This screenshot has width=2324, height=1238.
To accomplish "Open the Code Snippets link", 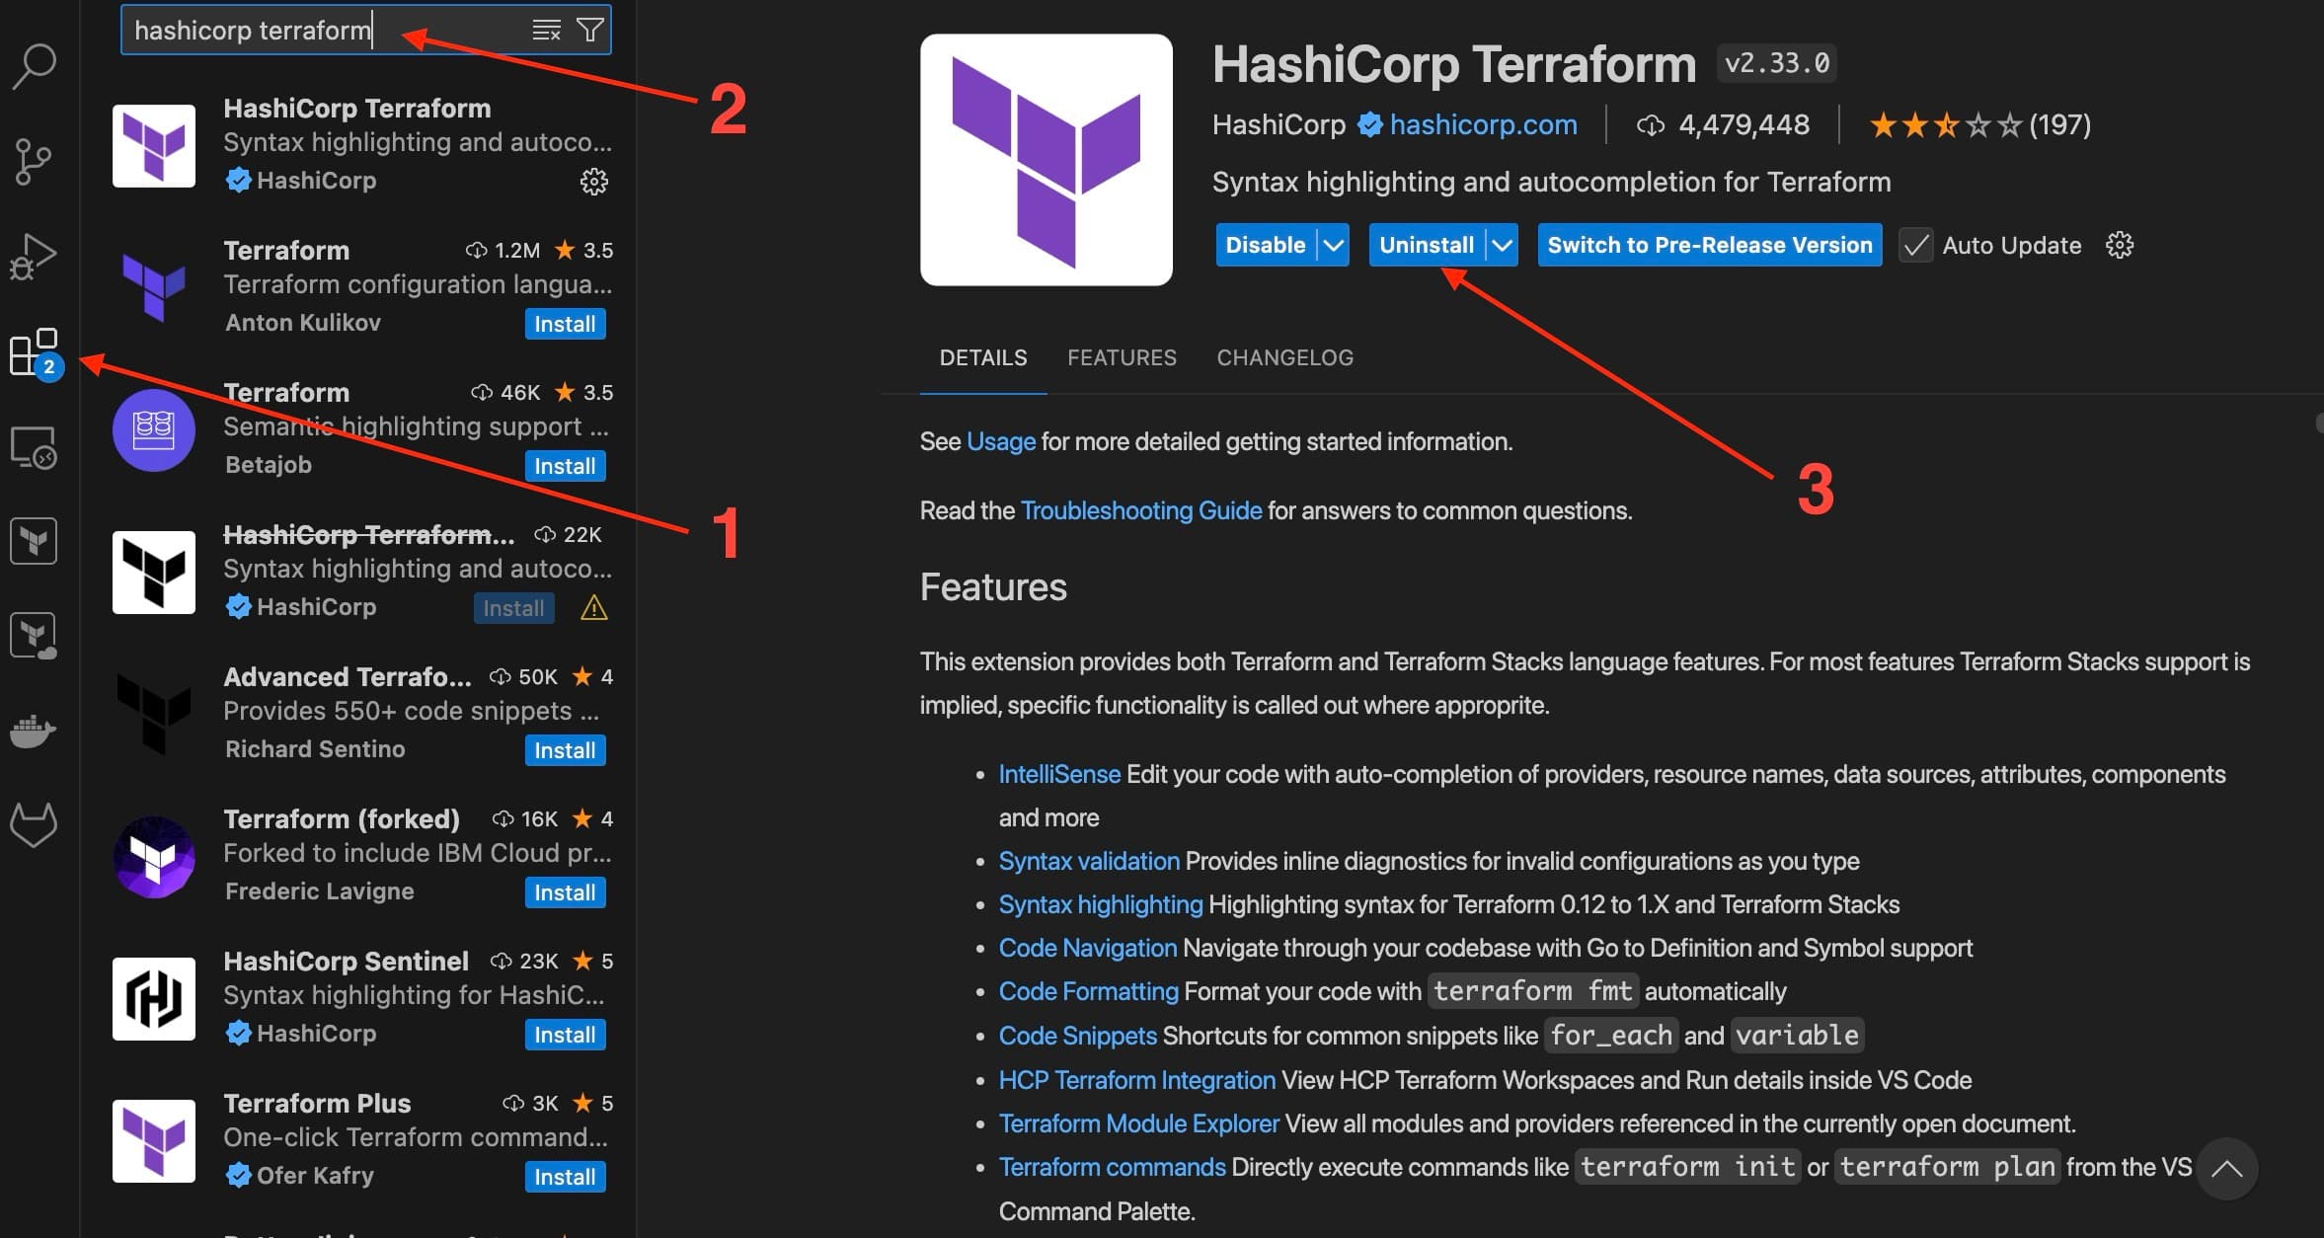I will tap(1078, 1036).
